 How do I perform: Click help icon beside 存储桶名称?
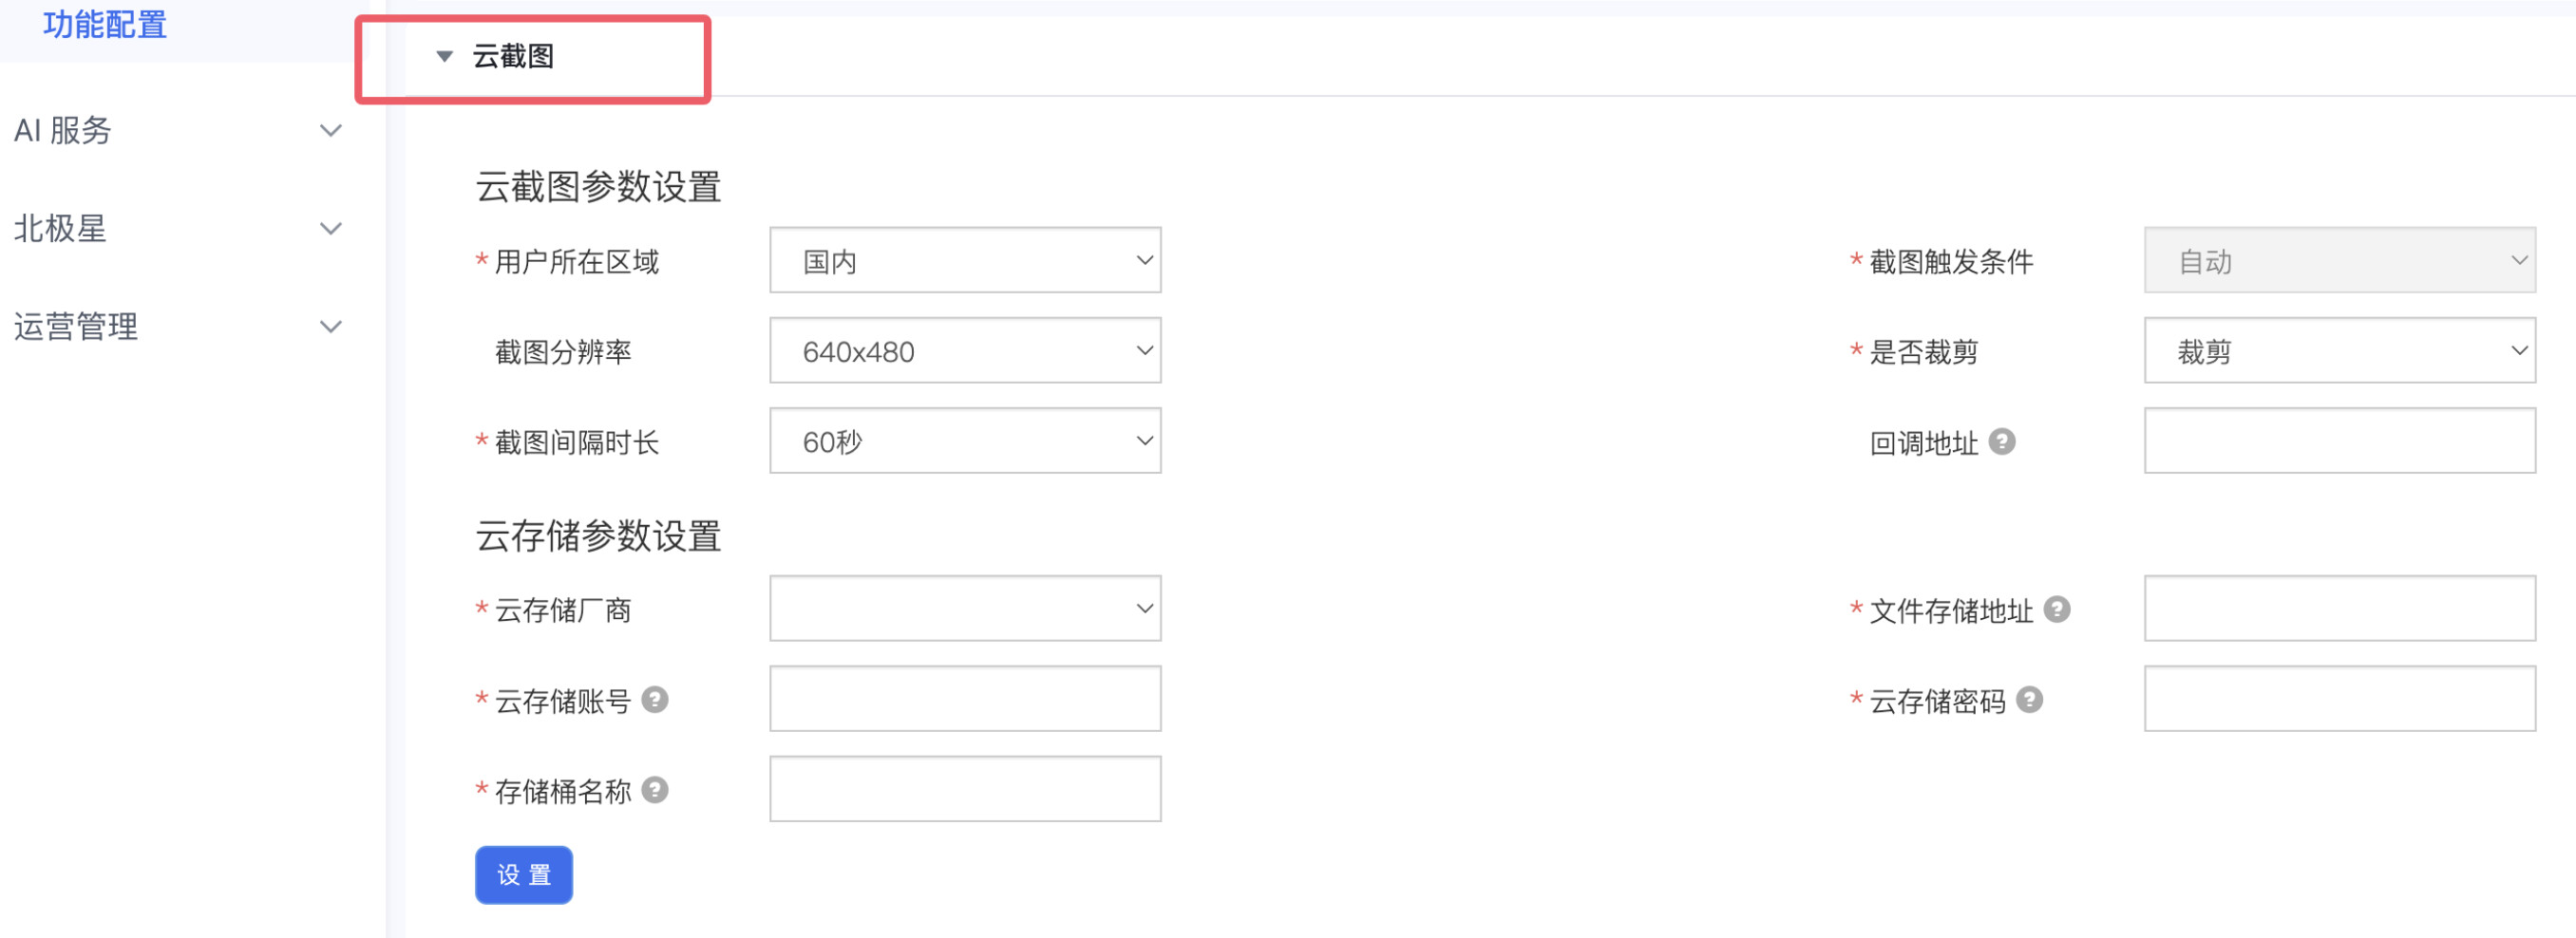pyautogui.click(x=655, y=790)
